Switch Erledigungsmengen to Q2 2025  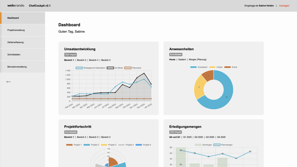click(199, 137)
